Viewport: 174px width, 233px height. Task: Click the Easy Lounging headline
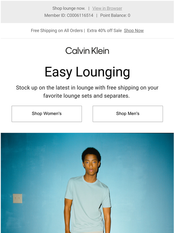point(87,72)
